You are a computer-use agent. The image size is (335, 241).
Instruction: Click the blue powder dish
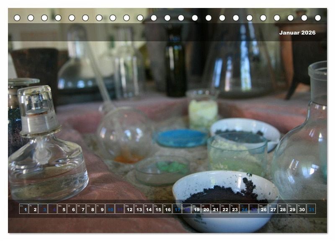[x=181, y=138]
